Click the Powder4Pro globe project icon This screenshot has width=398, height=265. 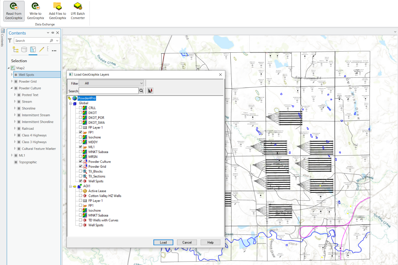pos(75,98)
